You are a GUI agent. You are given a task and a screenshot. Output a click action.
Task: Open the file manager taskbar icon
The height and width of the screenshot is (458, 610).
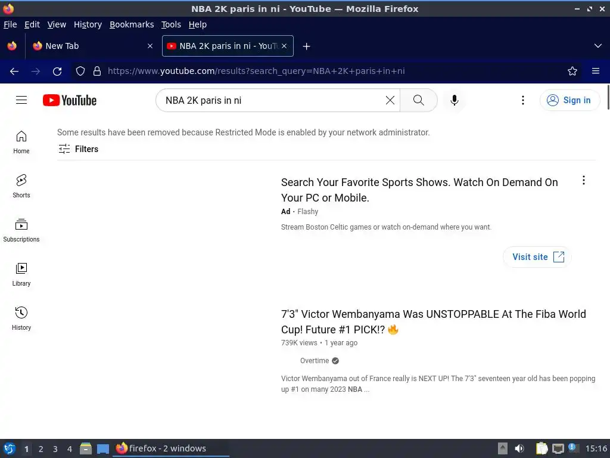pyautogui.click(x=86, y=448)
